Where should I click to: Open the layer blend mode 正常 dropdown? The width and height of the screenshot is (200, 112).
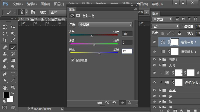[165, 26]
